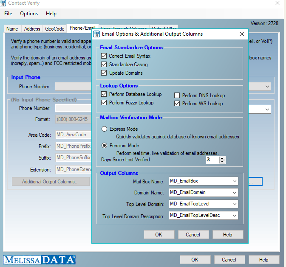The image size is (286, 267).
Task: Click the Extension output field
Action: pos(74,169)
